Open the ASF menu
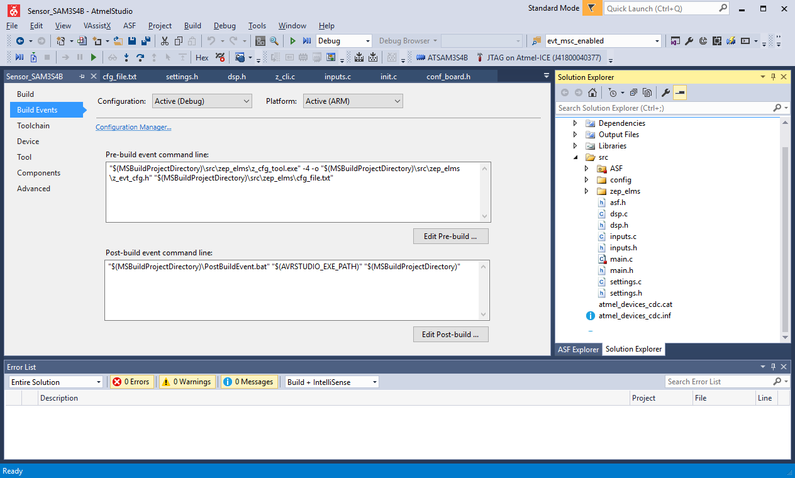 (130, 26)
